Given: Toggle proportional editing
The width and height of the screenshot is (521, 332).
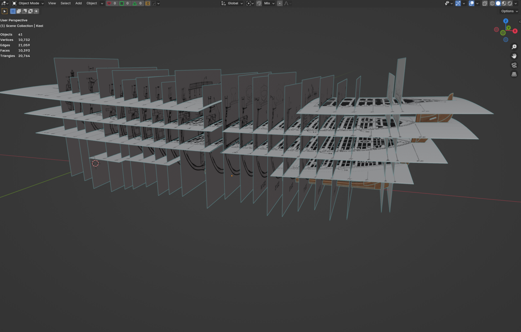Looking at the screenshot, I should coord(280,3).
